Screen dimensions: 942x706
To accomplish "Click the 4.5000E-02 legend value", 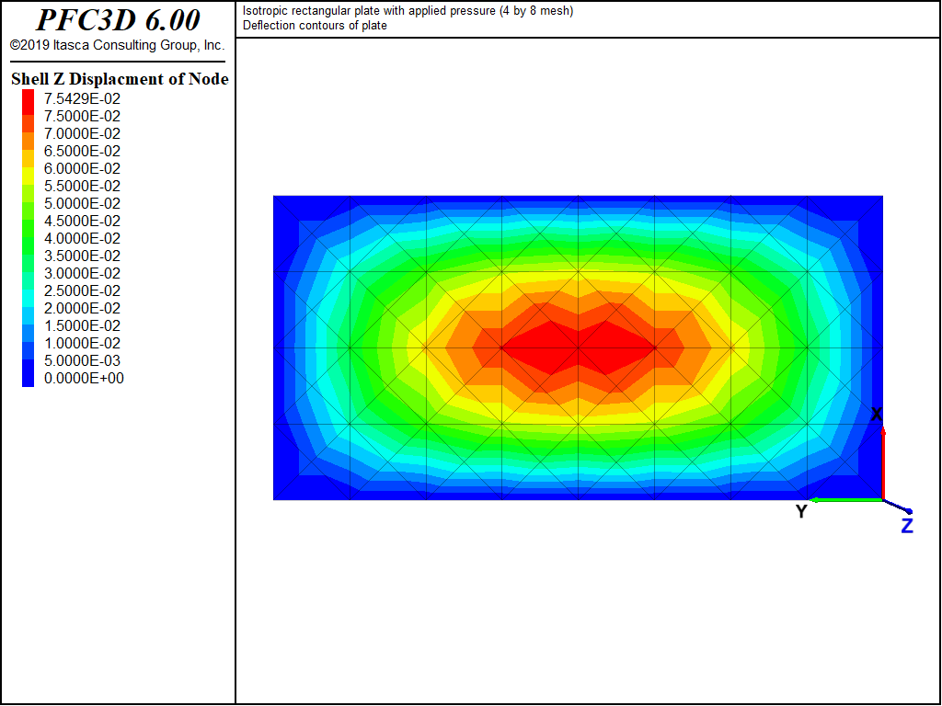I will (82, 221).
